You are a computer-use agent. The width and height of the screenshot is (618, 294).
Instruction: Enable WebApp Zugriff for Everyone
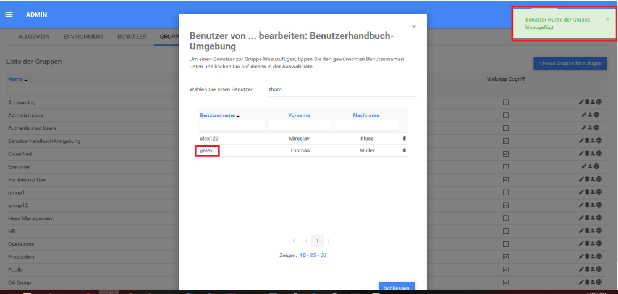click(506, 166)
